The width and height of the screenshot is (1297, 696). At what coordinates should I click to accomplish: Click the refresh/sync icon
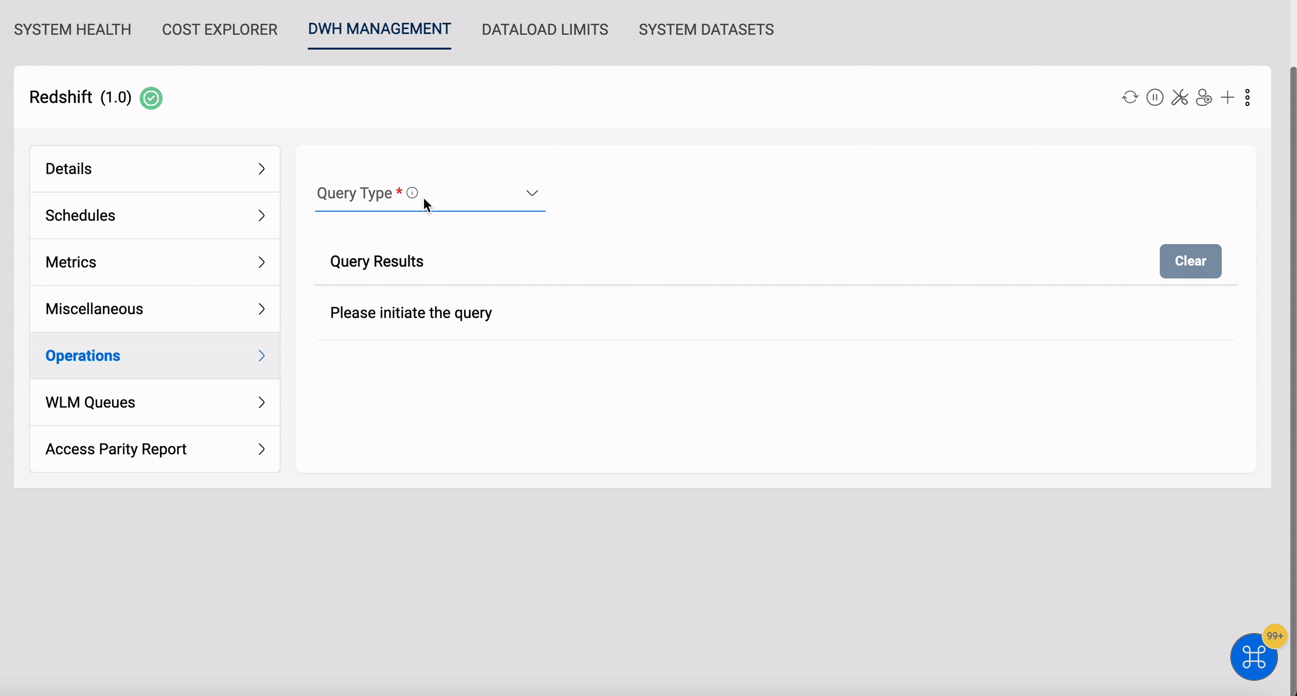[1130, 97]
